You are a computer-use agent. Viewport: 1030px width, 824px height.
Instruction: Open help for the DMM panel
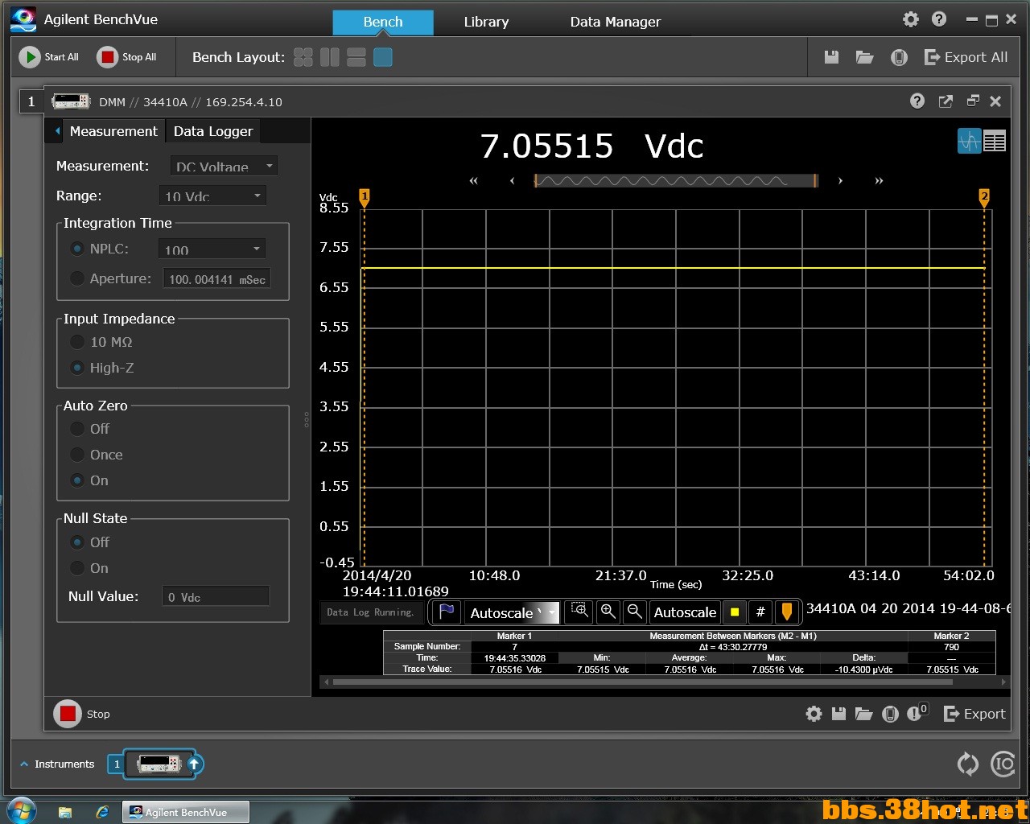(x=917, y=101)
